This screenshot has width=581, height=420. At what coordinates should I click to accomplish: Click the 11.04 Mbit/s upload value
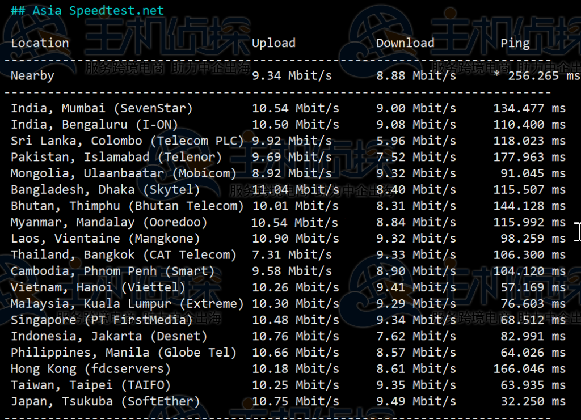(x=295, y=190)
